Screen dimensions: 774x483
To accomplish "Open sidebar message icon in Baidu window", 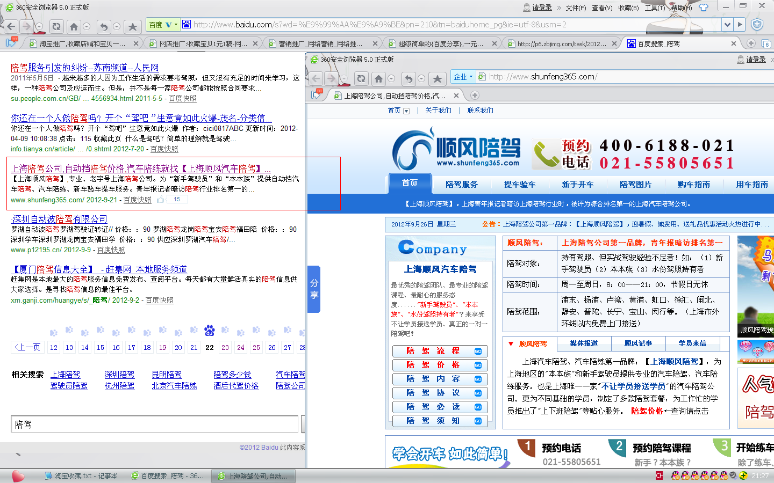I will coord(11,42).
